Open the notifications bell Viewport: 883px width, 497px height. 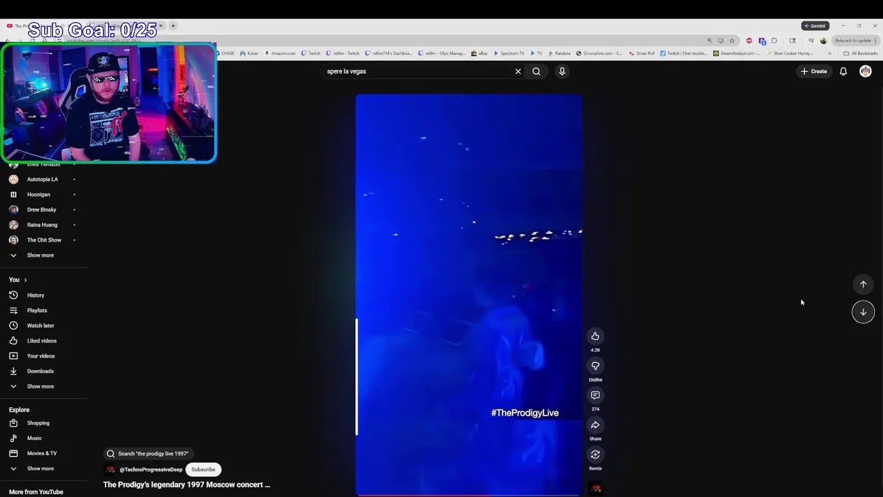(x=843, y=71)
